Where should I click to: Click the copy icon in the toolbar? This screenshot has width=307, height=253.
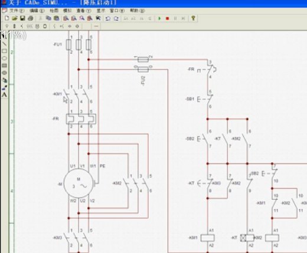click(48, 18)
